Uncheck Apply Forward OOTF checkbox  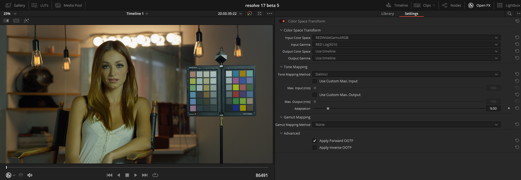pyautogui.click(x=315, y=140)
